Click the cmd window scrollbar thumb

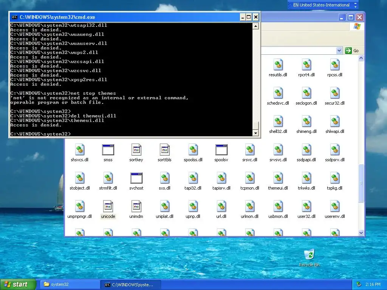tap(255, 125)
